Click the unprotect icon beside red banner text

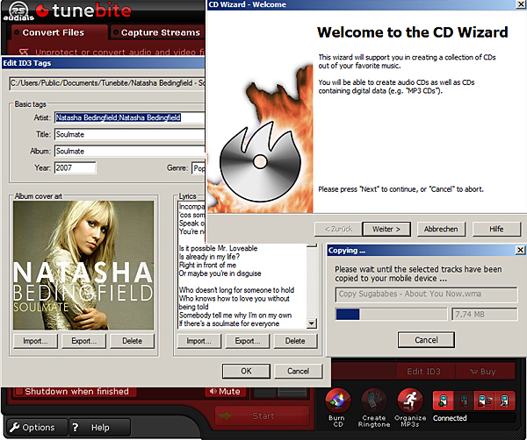(23, 52)
